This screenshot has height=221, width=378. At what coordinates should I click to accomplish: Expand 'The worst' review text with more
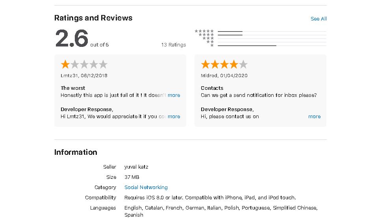point(174,95)
